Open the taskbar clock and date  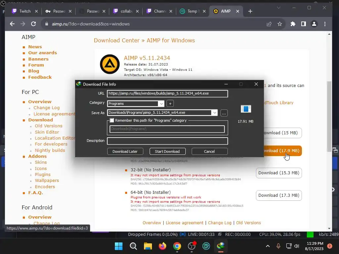pyautogui.click(x=315, y=246)
